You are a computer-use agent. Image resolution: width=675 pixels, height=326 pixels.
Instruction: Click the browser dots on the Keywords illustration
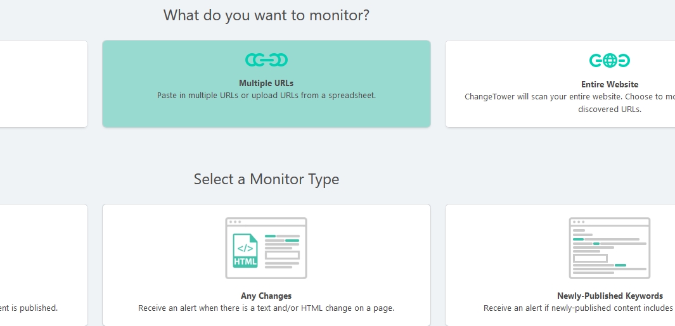pyautogui.click(x=579, y=222)
